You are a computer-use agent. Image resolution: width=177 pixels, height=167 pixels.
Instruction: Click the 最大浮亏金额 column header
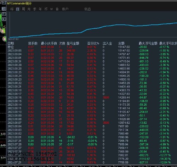click(x=148, y=43)
